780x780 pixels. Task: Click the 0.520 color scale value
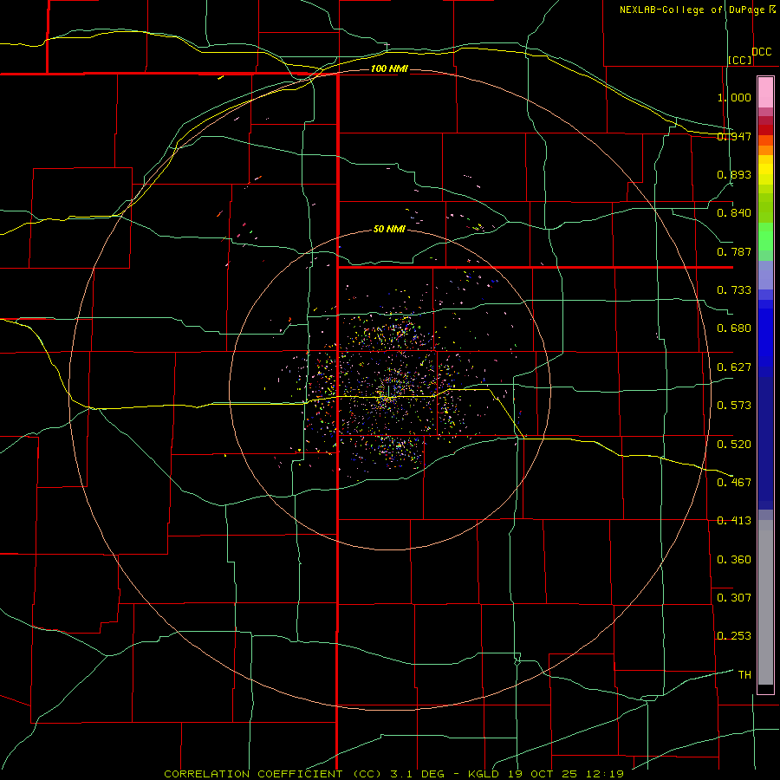click(x=734, y=445)
